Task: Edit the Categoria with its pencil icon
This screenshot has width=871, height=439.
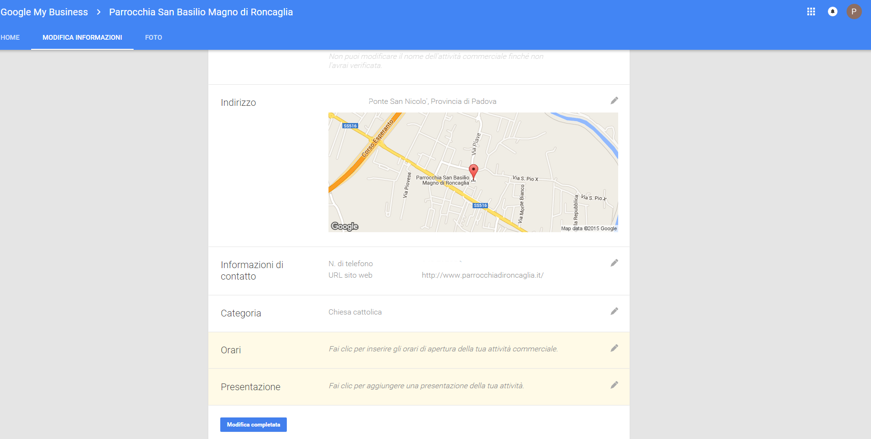Action: 614,311
